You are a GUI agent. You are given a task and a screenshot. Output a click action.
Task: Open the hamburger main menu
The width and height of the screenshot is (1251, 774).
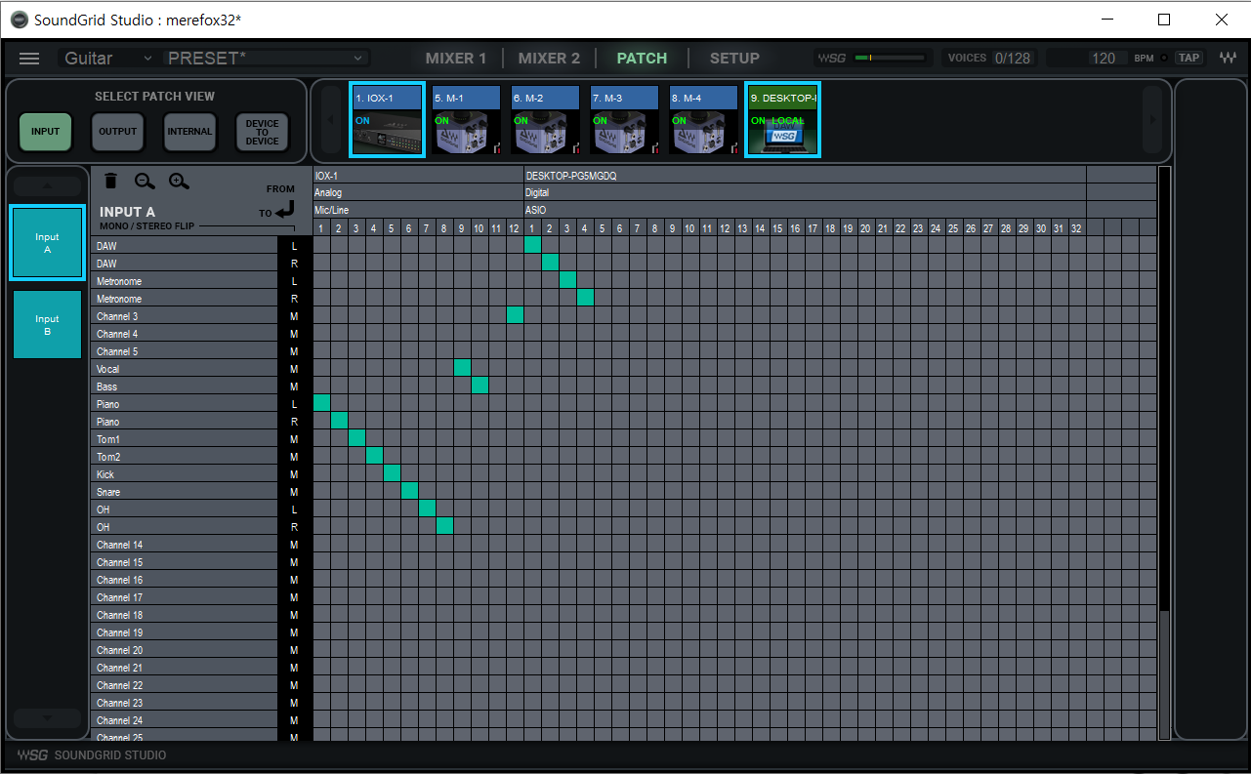point(29,59)
